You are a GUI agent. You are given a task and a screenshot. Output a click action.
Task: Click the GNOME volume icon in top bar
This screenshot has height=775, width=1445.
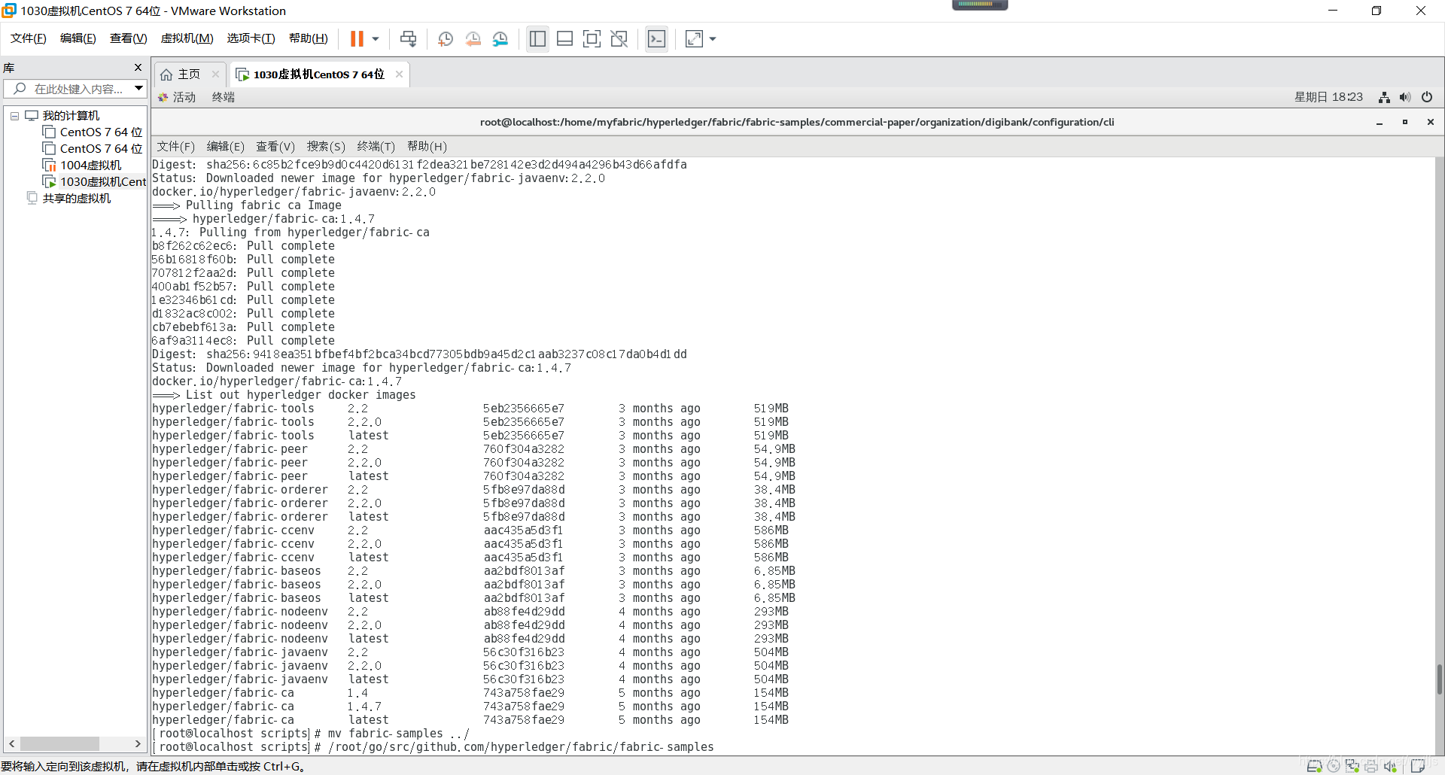[x=1405, y=97]
